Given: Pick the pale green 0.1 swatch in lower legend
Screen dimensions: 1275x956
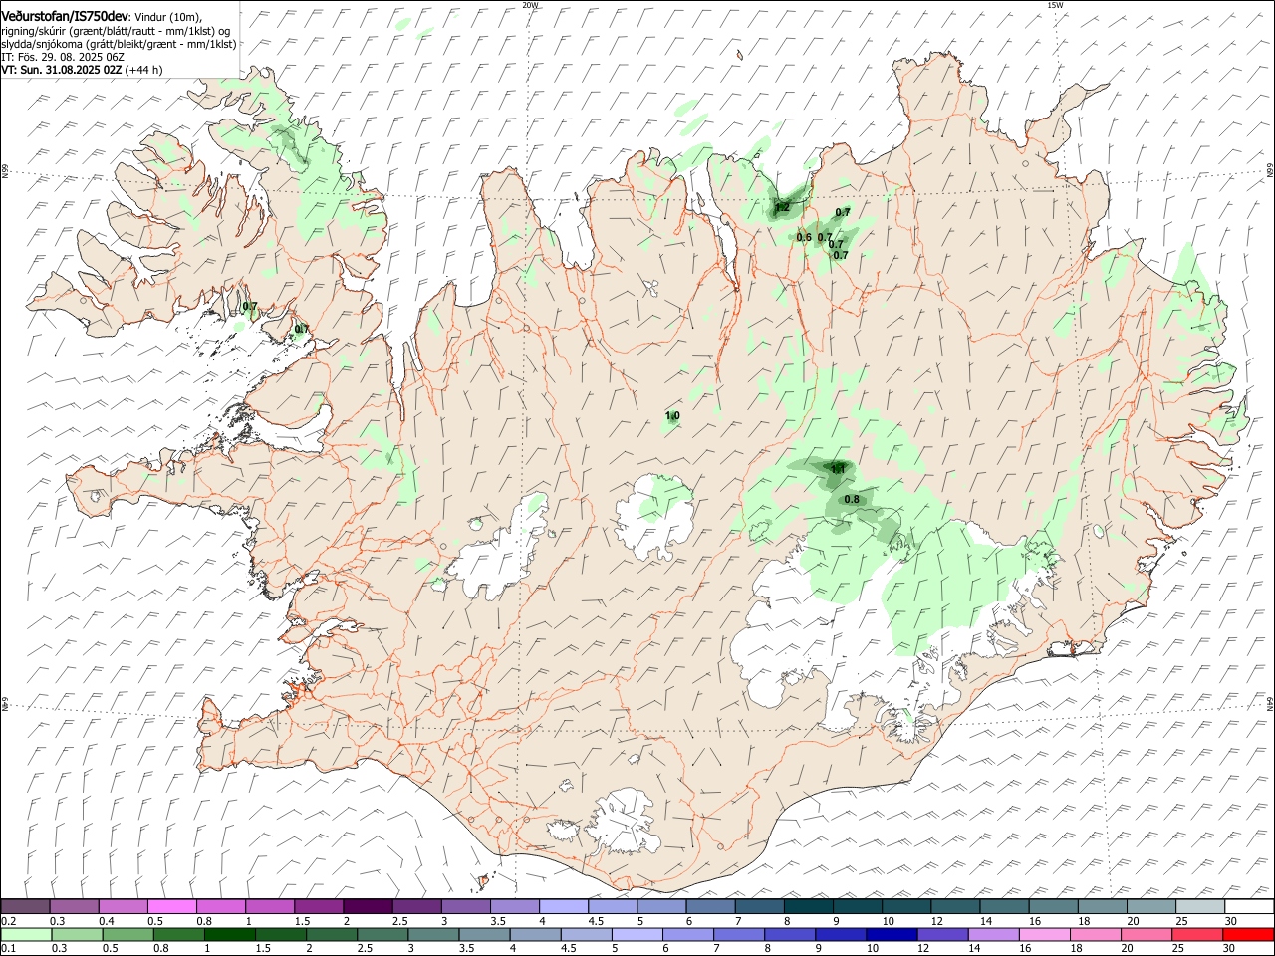Looking at the screenshot, I should click(26, 935).
